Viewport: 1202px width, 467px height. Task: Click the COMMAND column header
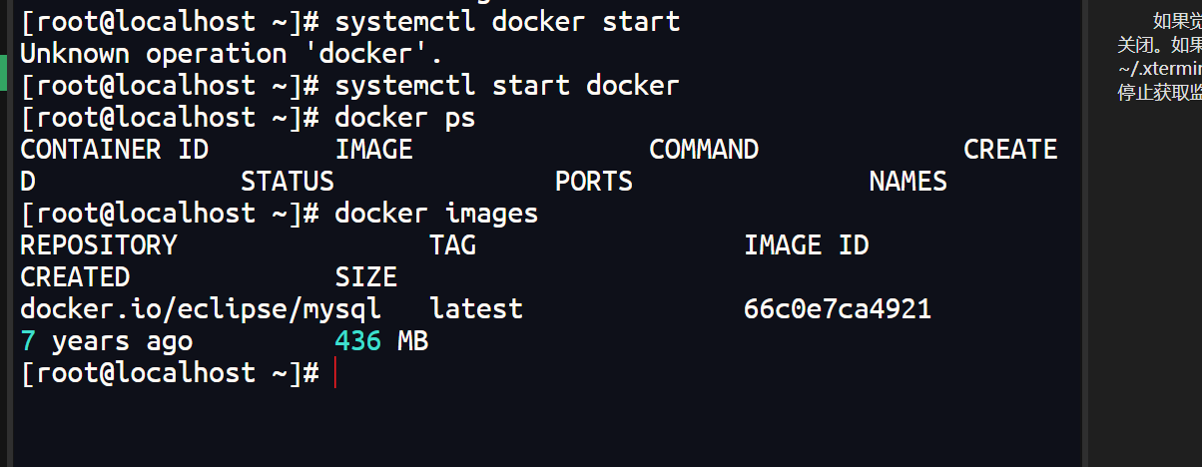[704, 150]
